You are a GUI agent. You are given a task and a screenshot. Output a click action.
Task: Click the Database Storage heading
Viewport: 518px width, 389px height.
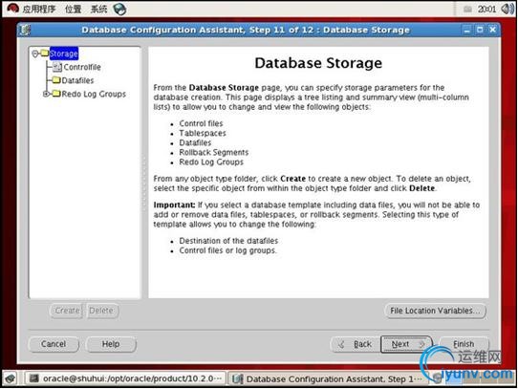[x=318, y=63]
